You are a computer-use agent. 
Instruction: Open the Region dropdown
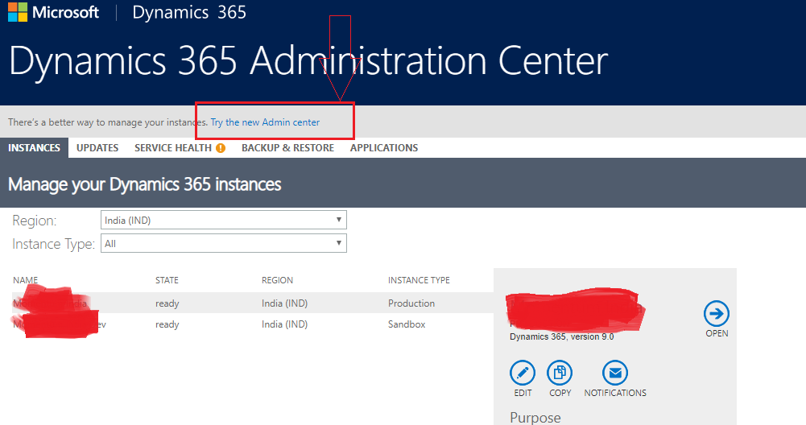[x=224, y=220]
